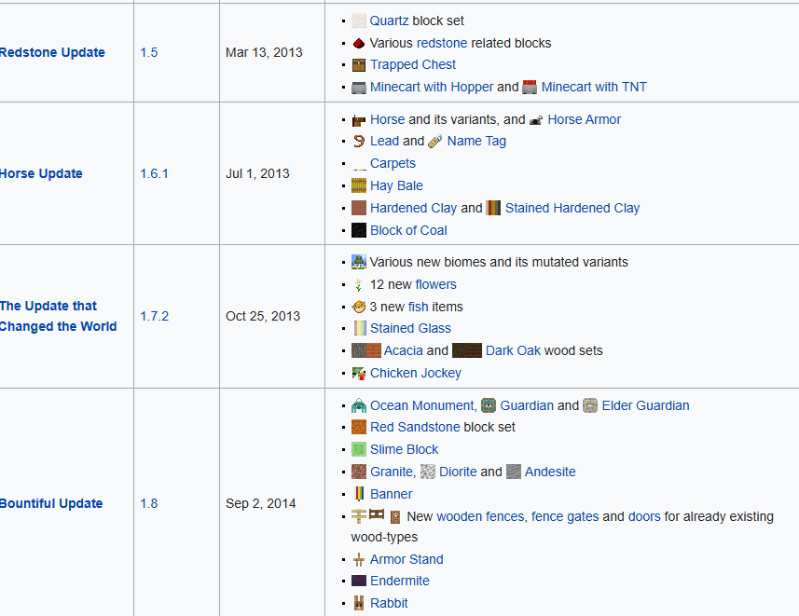Viewport: 799px width, 616px height.
Task: Open The Update that Changed the World link
Action: [x=58, y=317]
